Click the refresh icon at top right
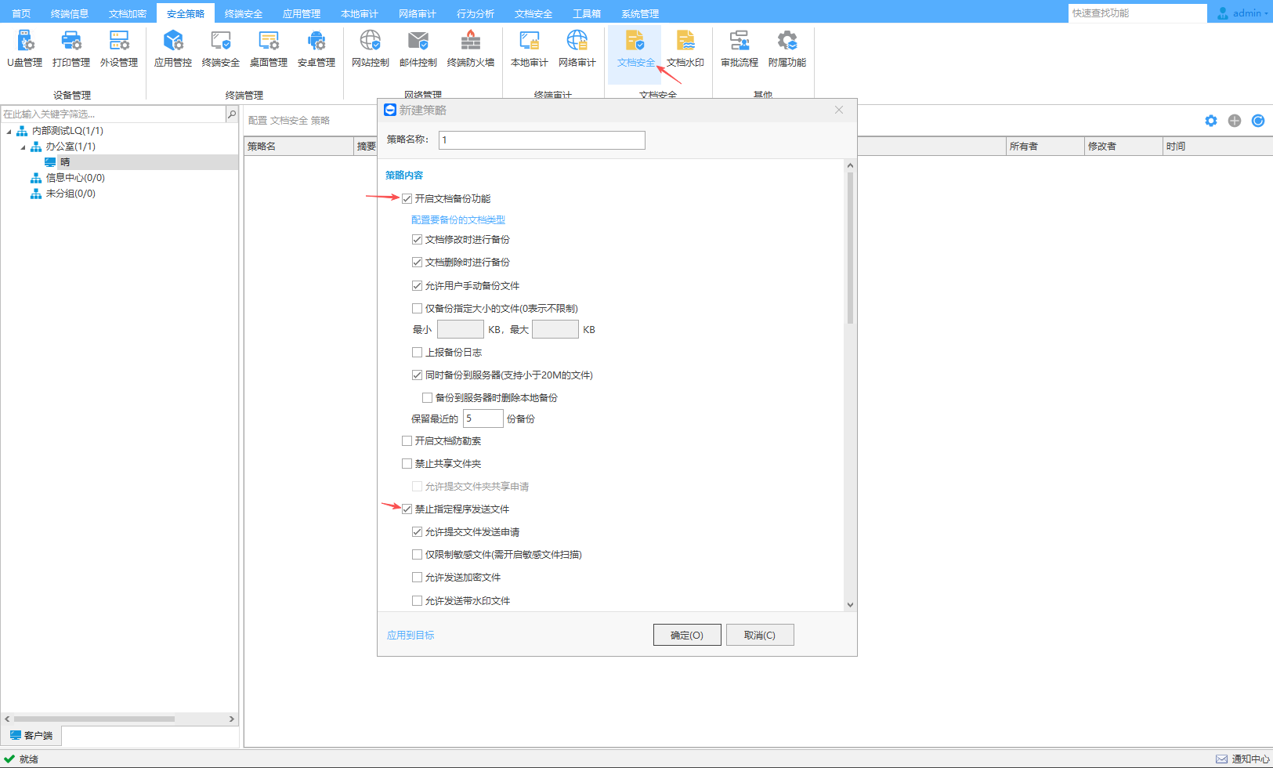This screenshot has width=1273, height=768. pos(1258,121)
